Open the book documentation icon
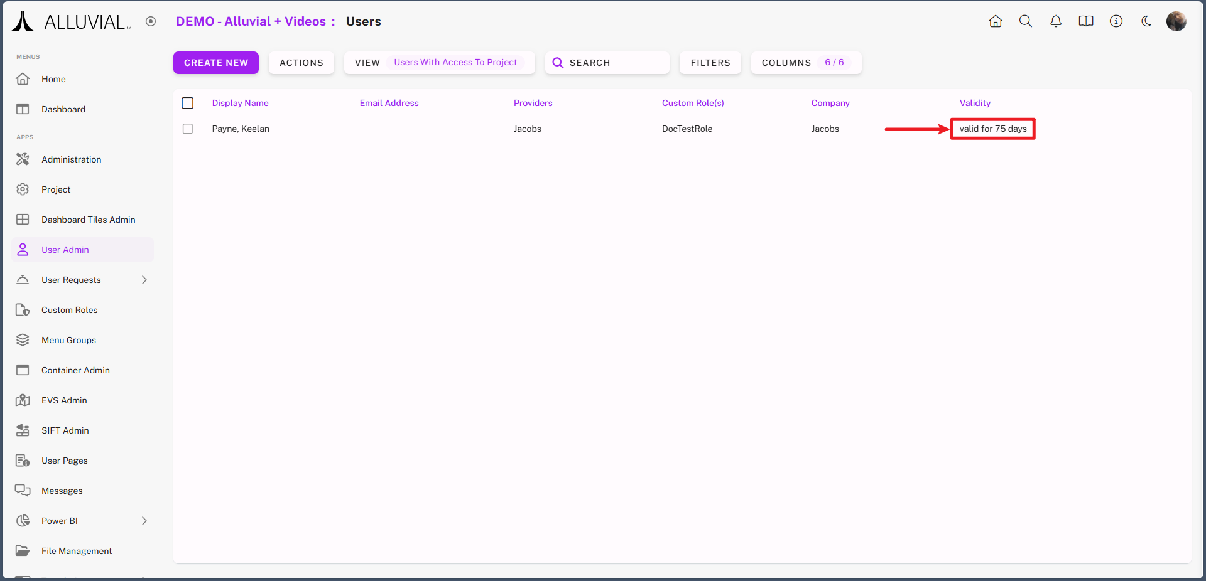The image size is (1206, 581). (x=1086, y=21)
